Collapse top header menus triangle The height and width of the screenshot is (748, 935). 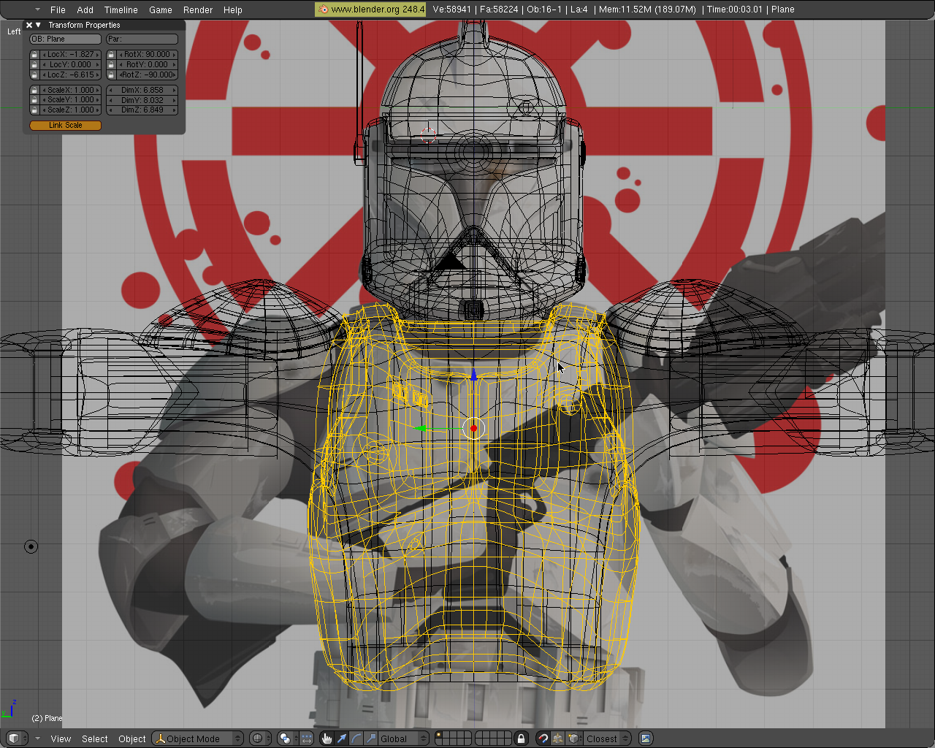pos(37,9)
